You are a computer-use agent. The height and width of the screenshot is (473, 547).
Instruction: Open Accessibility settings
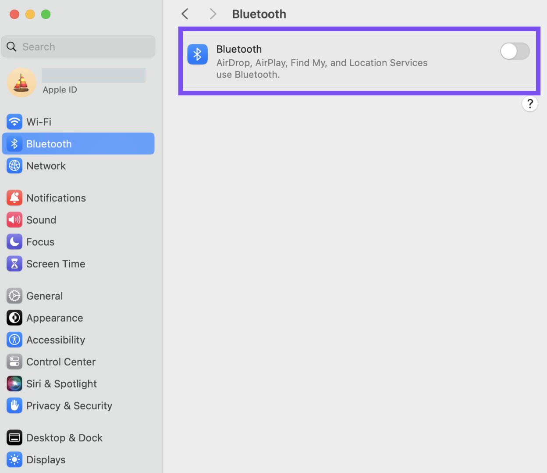tap(78, 340)
